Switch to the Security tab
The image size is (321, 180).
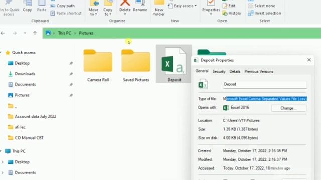click(x=219, y=71)
